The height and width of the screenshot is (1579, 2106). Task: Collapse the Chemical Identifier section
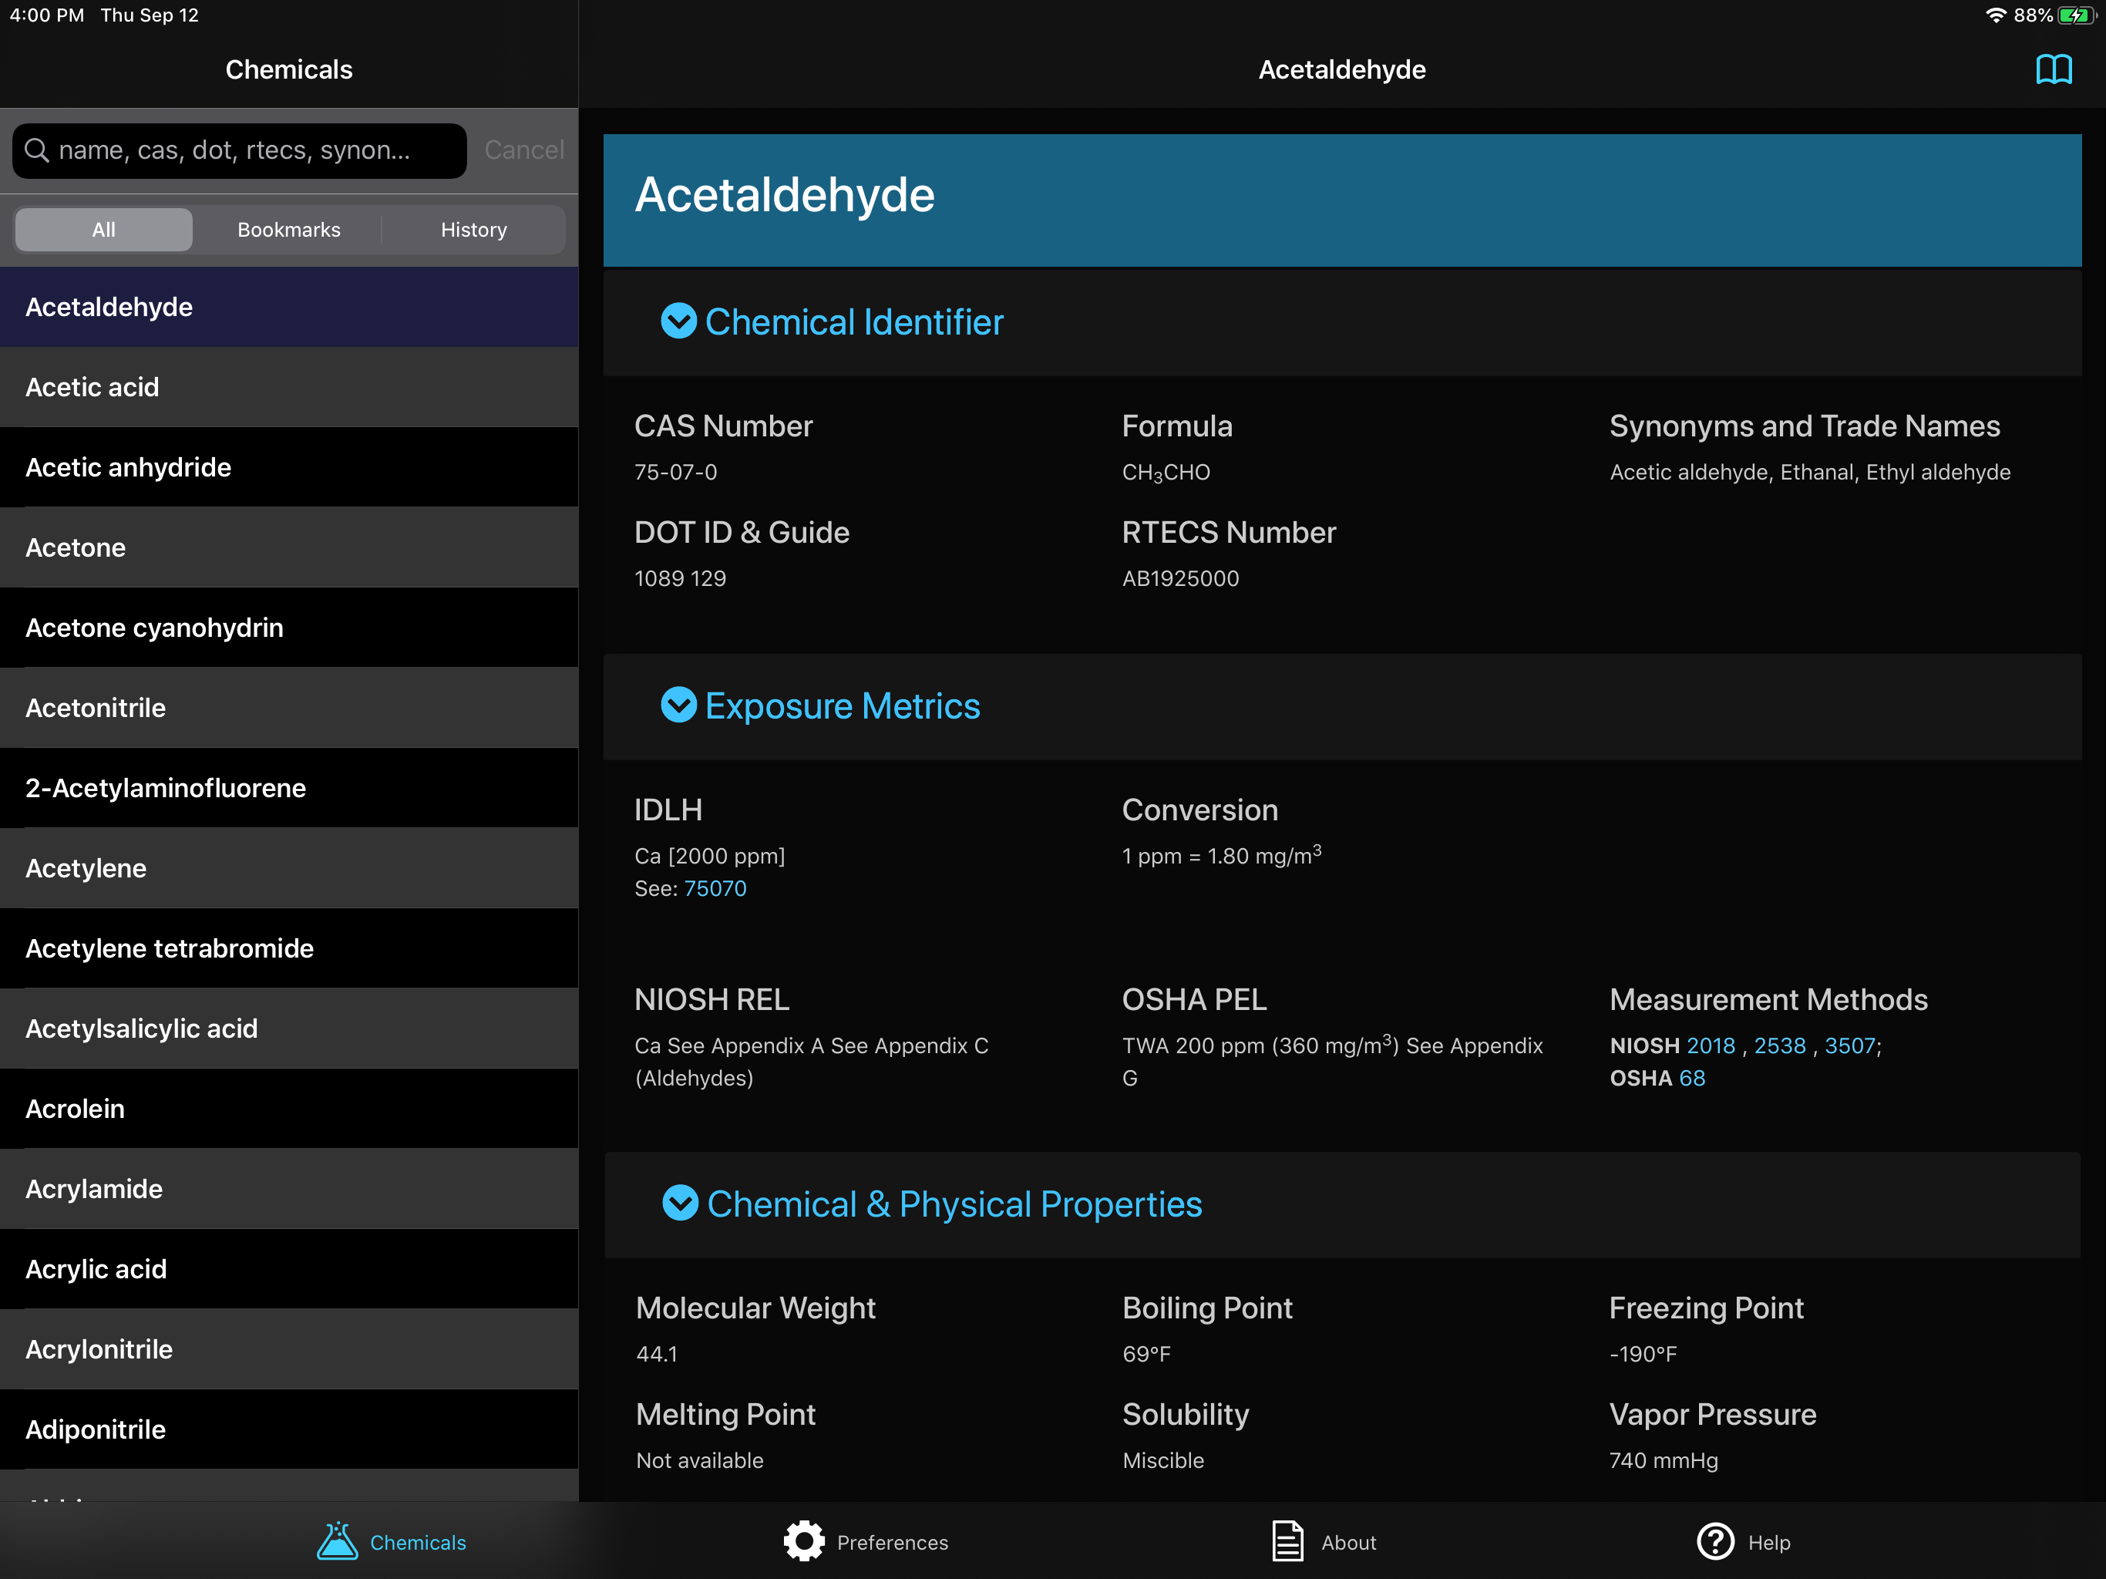click(679, 322)
